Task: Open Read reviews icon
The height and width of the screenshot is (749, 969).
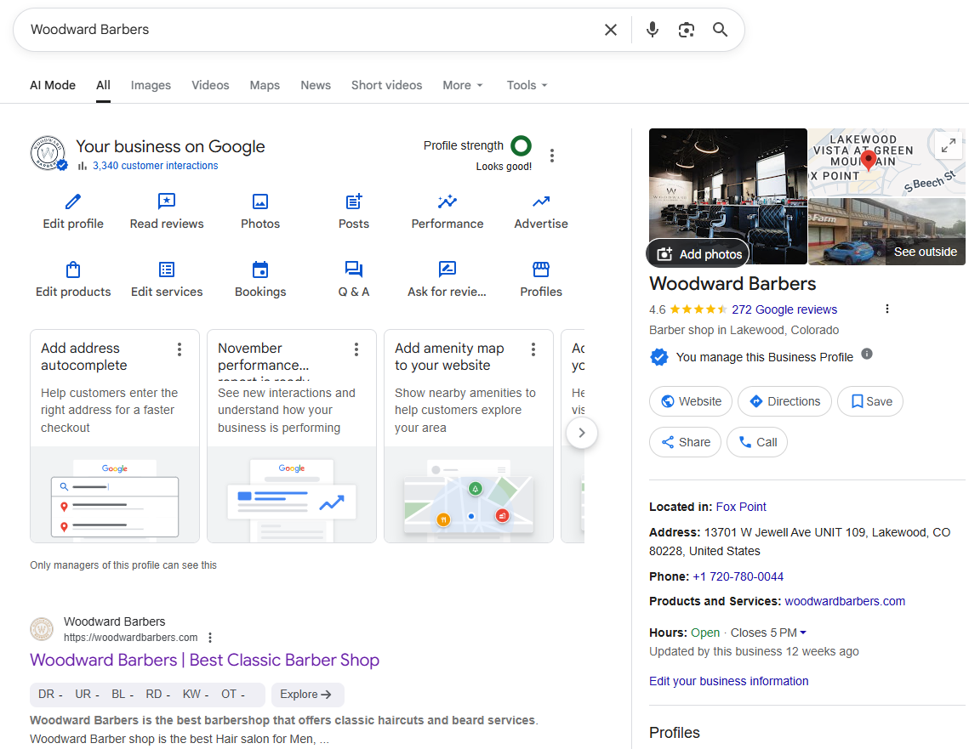Action: click(167, 201)
